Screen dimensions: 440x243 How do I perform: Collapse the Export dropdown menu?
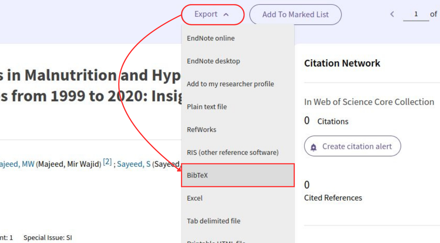212,14
